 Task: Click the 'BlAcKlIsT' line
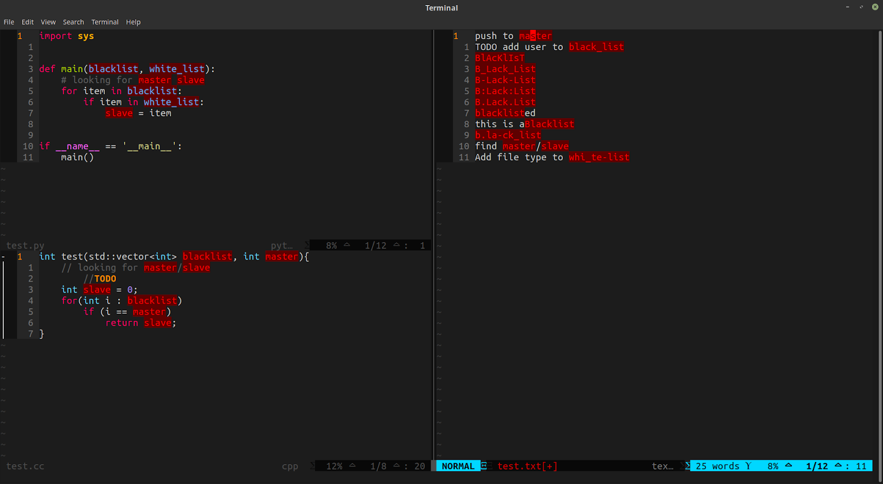tap(500, 58)
